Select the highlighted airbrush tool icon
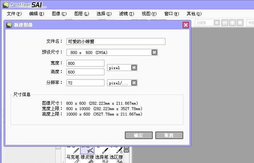254x163 pixels. point(87,150)
